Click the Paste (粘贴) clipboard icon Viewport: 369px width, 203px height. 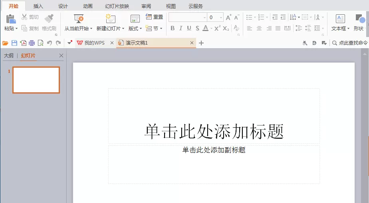pyautogui.click(x=10, y=19)
